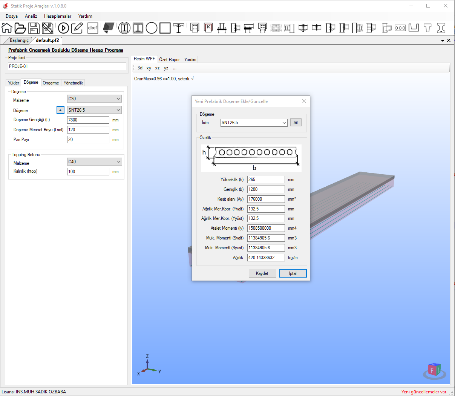Click the Proje İsmi input field

tap(67, 66)
